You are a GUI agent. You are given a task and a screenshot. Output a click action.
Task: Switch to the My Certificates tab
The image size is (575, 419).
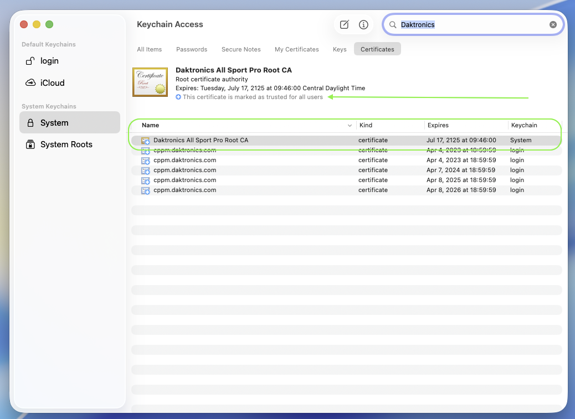tap(296, 49)
